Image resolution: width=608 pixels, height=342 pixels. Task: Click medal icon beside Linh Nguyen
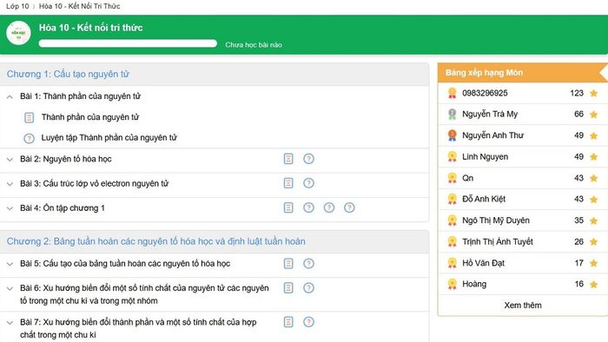[x=453, y=157]
